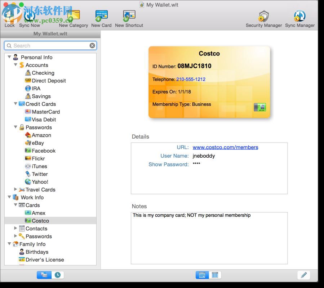Expand the Contacts section under Work Info
The height and width of the screenshot is (288, 324).
(x=16, y=228)
